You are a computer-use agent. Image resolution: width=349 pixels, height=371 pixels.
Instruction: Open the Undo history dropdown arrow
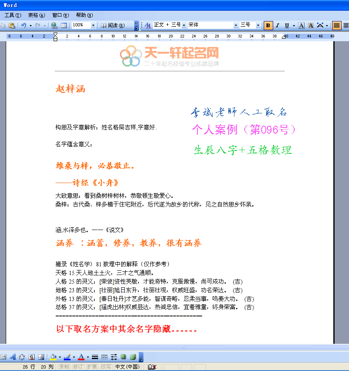[x=30, y=26]
